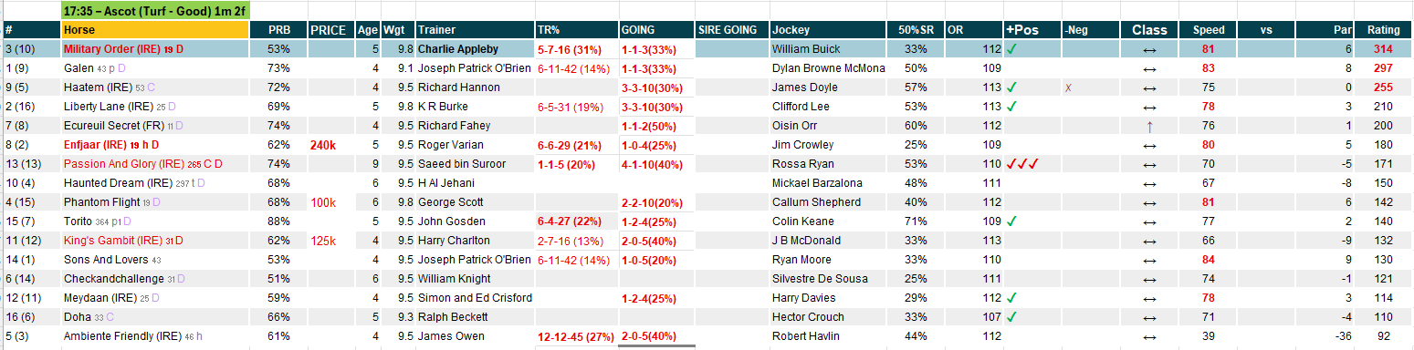Click the green checkmark in Meydaan row
1414x350 pixels.
click(x=1011, y=298)
